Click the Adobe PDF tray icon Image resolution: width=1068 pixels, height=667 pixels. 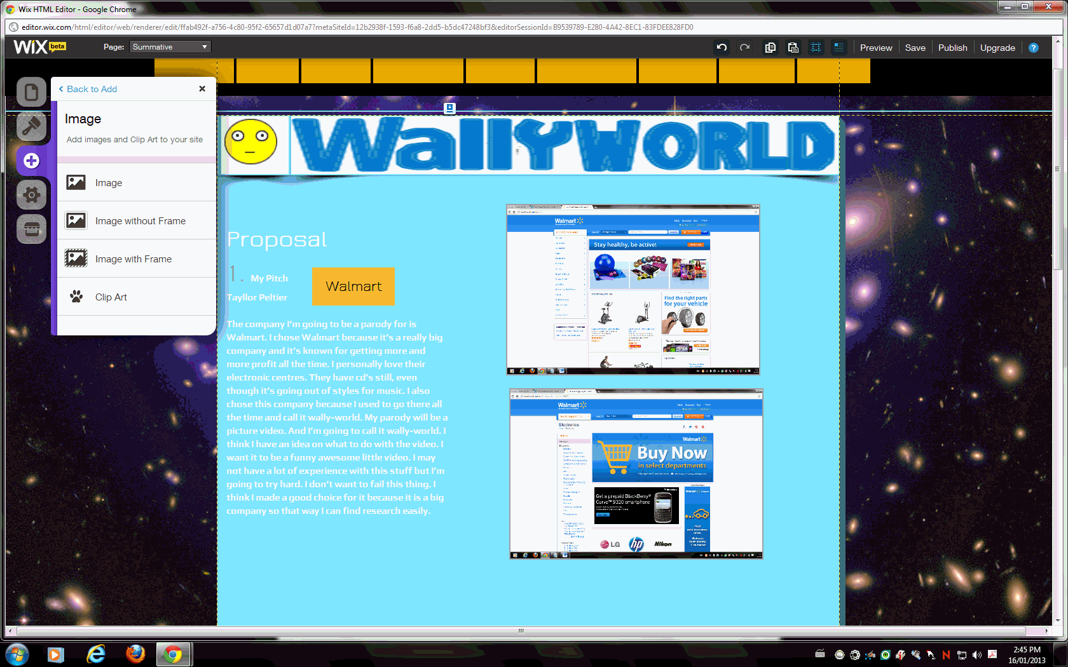[x=992, y=655]
